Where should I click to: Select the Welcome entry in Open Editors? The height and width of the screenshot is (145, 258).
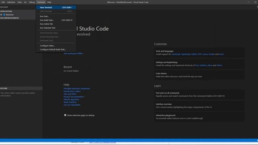coord(18,14)
